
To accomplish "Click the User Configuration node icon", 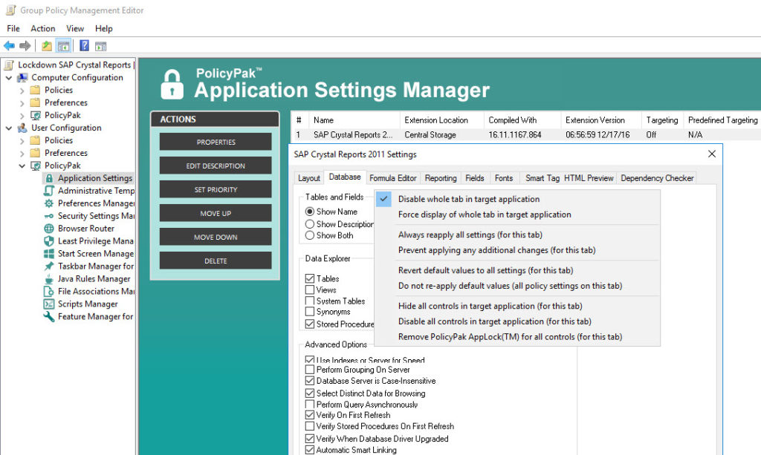I will click(22, 128).
